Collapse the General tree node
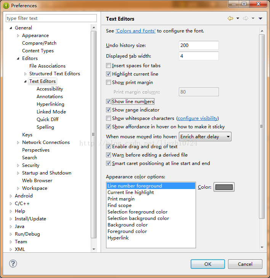 [11, 28]
